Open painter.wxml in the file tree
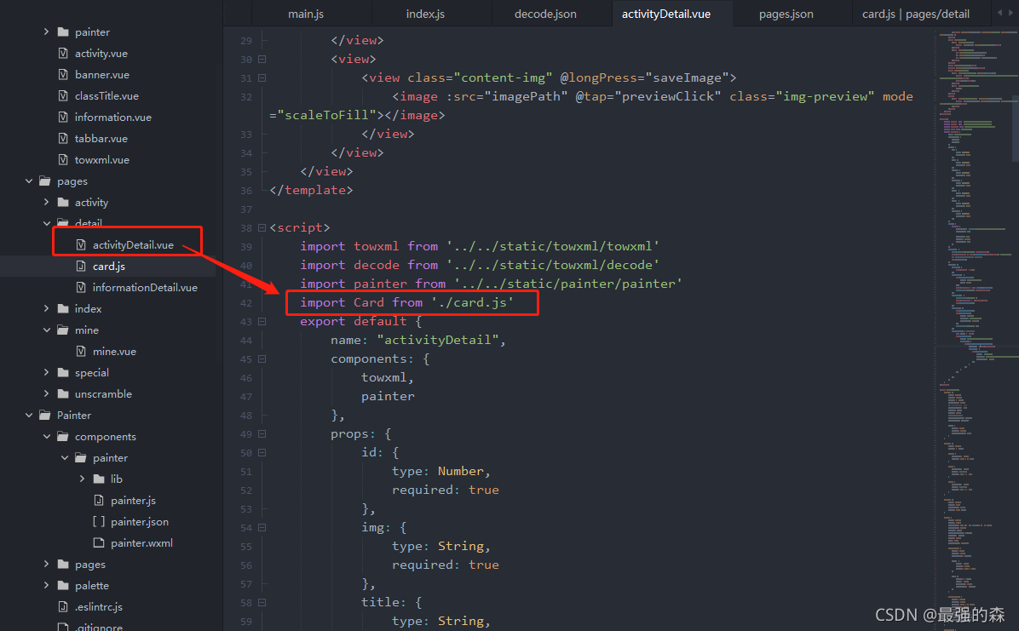The image size is (1019, 631). coord(141,542)
